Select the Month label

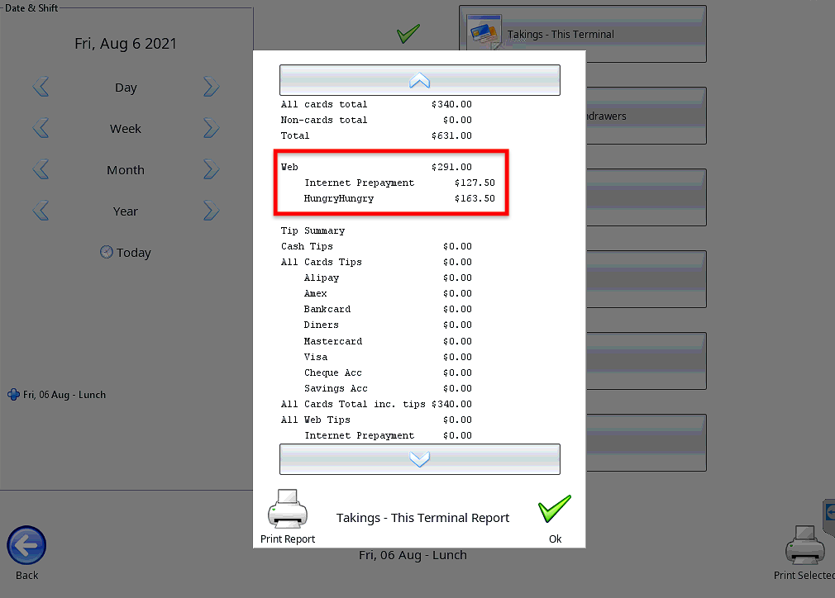tap(126, 170)
